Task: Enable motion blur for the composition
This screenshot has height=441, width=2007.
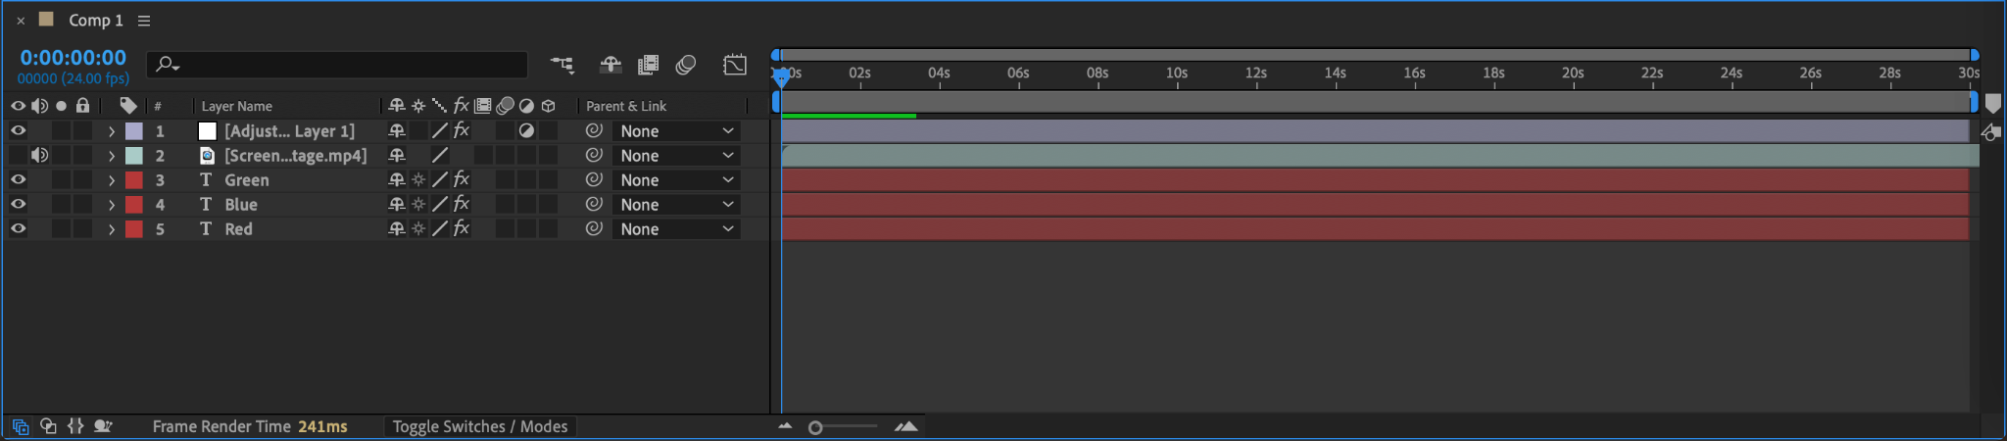Action: (686, 65)
